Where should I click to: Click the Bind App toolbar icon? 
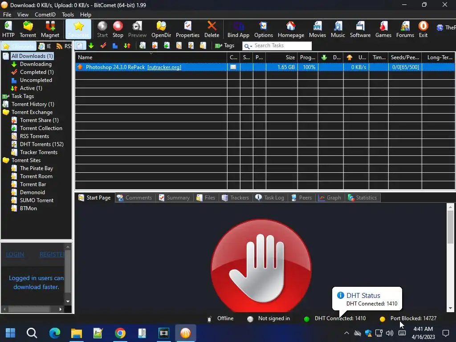coord(238,29)
